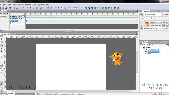Toggle Scene_1 outline square in timeline
The height and width of the screenshot is (95, 169).
coord(24,16)
